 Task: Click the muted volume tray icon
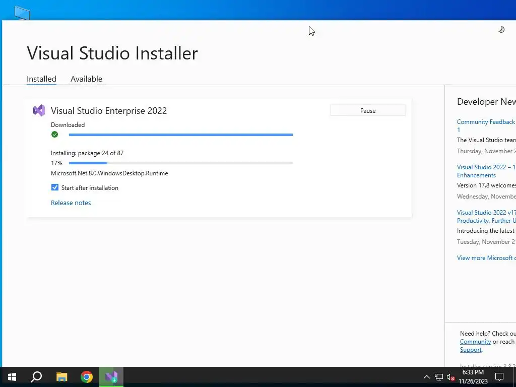click(x=450, y=377)
